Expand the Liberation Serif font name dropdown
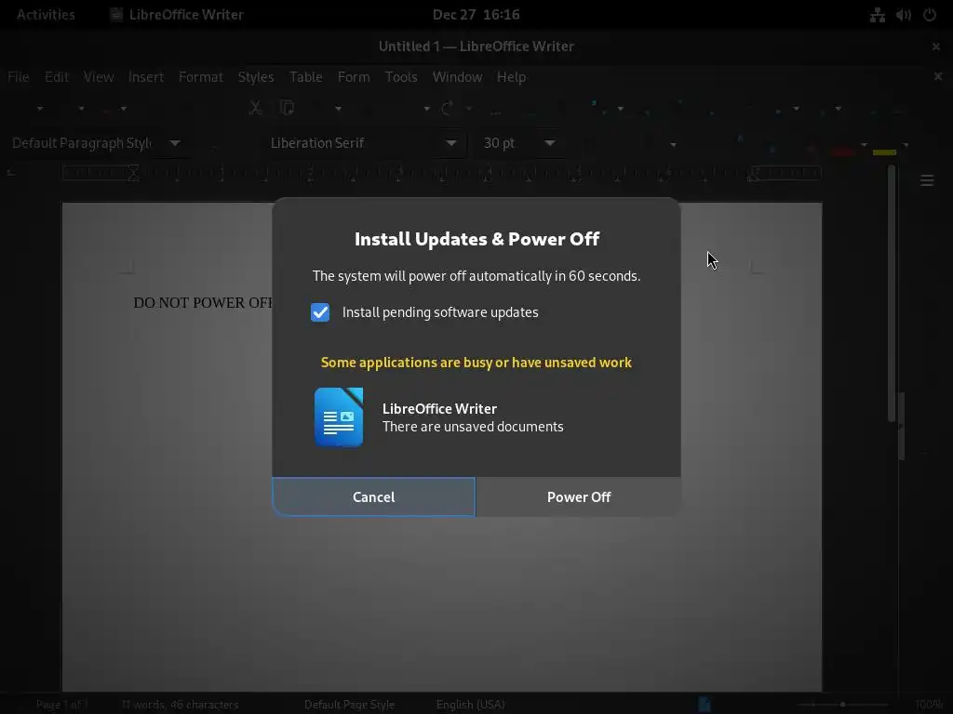The height and width of the screenshot is (714, 953). pos(451,143)
